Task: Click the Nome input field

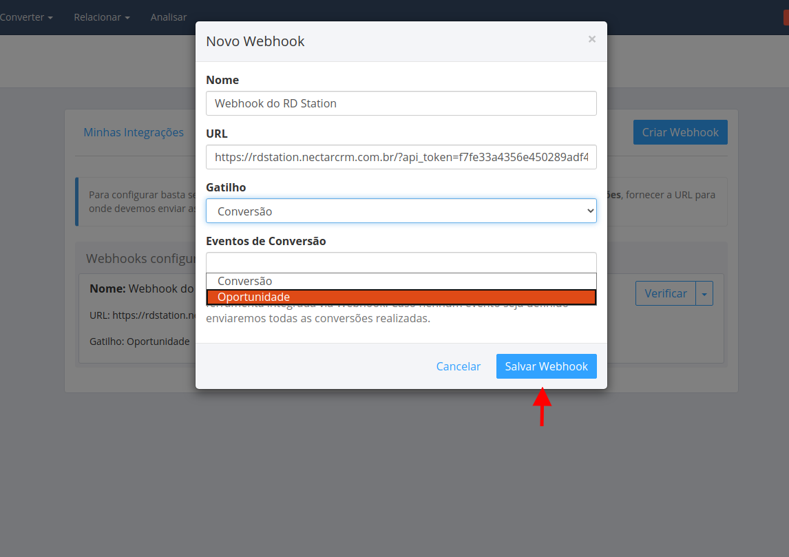Action: pyautogui.click(x=401, y=103)
